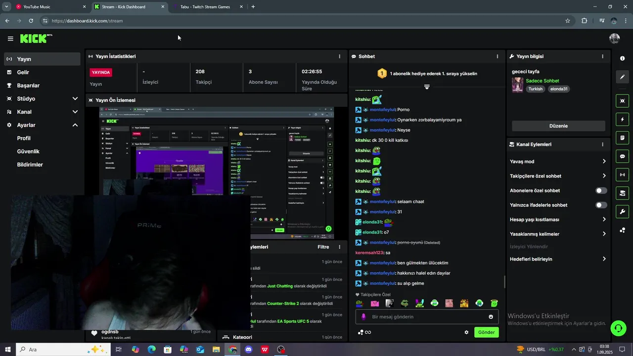The width and height of the screenshot is (633, 356).
Task: Click the elonda31 tag in Yayın bilgisi
Action: [x=558, y=89]
